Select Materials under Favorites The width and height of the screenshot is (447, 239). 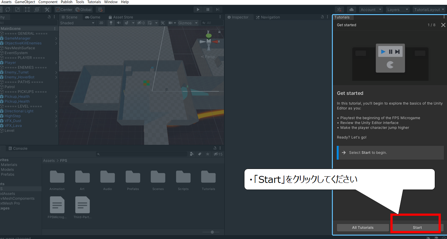click(9, 165)
